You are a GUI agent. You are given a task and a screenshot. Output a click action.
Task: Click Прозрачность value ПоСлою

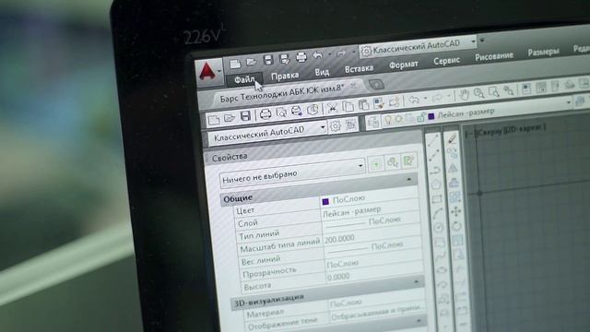[342, 264]
